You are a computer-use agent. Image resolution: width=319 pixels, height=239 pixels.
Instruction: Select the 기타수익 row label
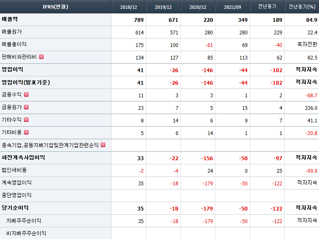(x=12, y=120)
